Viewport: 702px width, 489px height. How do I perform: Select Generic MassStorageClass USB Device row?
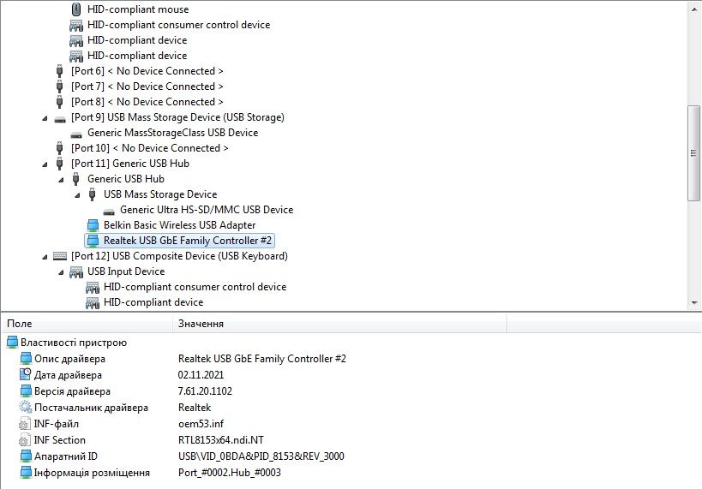[x=173, y=133]
